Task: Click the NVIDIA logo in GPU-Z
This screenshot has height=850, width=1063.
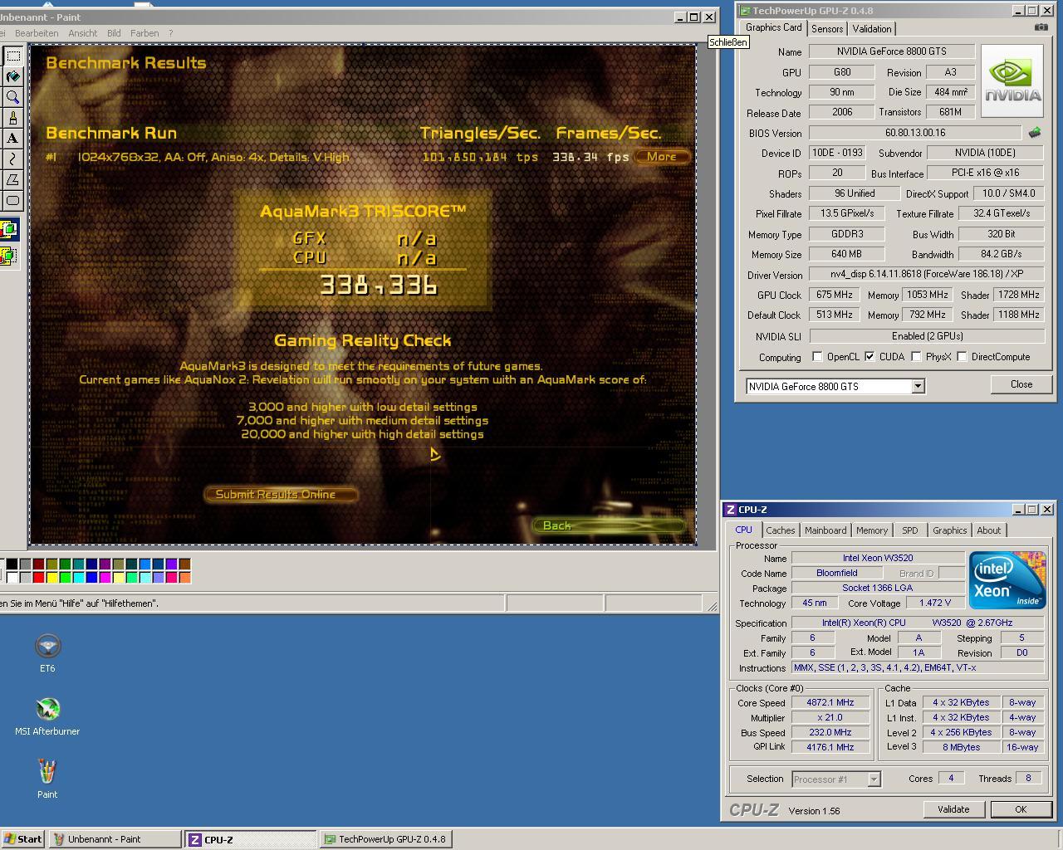Action: (x=1012, y=81)
